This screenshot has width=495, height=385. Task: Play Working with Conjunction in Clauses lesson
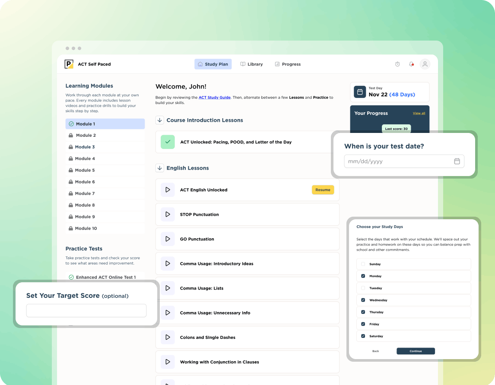point(168,362)
